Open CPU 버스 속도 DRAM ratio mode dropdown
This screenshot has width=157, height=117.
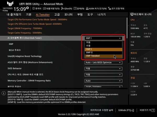103,75
